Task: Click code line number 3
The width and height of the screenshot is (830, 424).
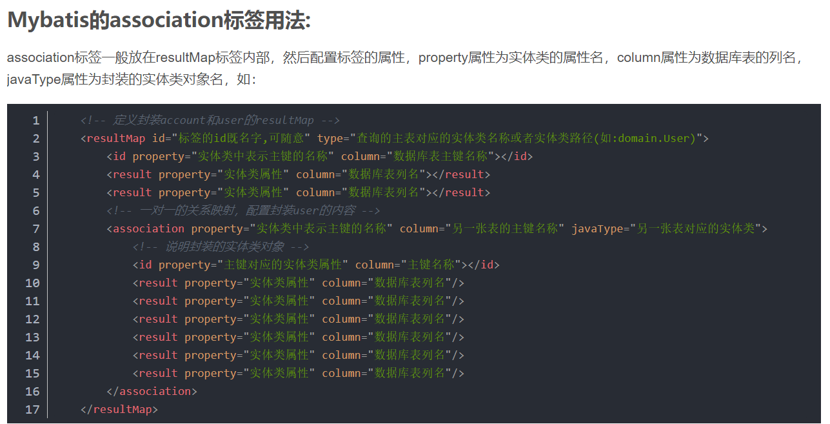Action: click(x=36, y=156)
